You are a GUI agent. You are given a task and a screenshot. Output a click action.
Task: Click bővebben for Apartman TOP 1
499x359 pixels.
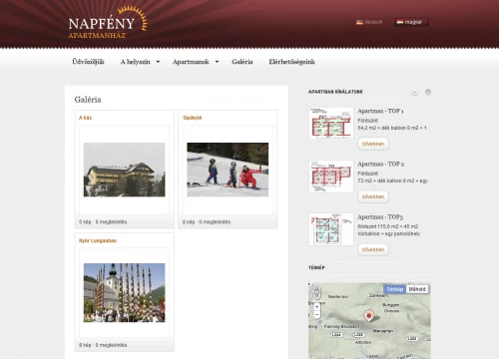click(x=373, y=144)
